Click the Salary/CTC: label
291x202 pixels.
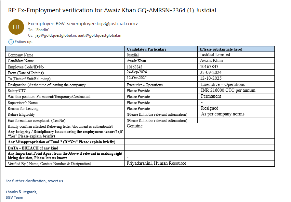[18, 91]
